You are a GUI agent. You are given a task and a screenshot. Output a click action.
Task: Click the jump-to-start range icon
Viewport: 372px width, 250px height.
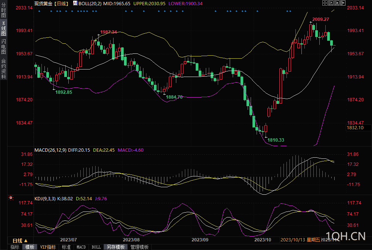tap(331, 3)
